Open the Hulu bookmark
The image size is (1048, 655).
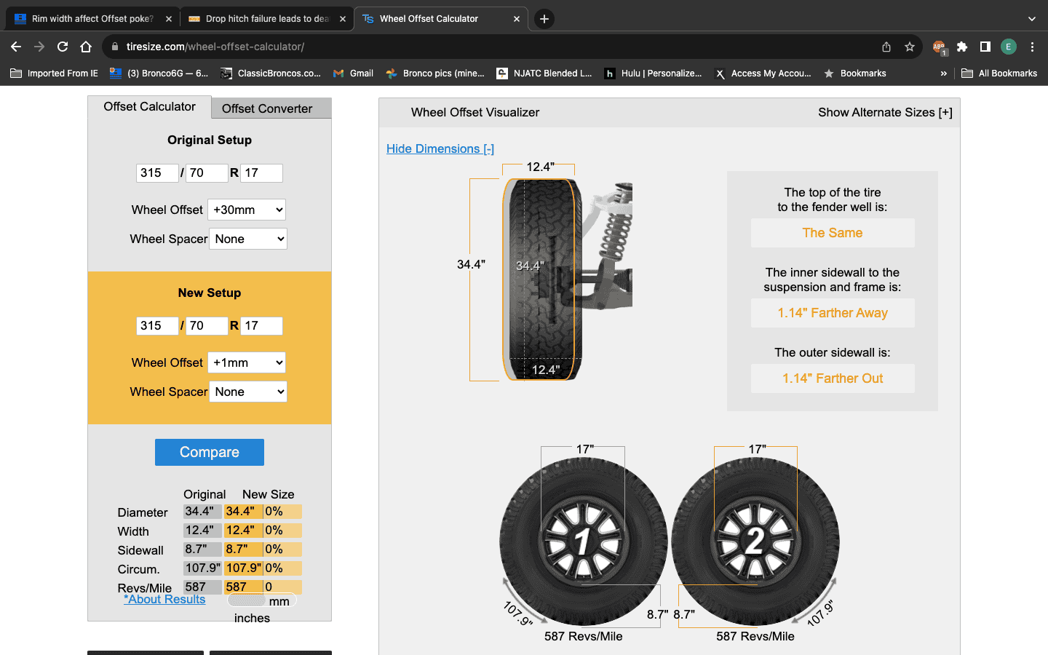pyautogui.click(x=654, y=74)
